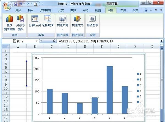The height and width of the screenshot is (122, 165).
Task: Select row 1 header
Action: pyautogui.click(x=6, y=51)
